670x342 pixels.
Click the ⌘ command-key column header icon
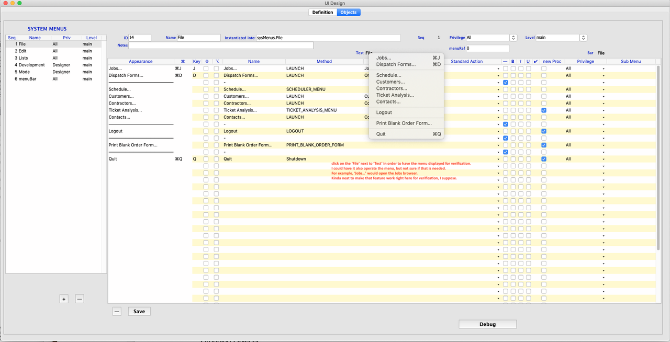pos(183,61)
